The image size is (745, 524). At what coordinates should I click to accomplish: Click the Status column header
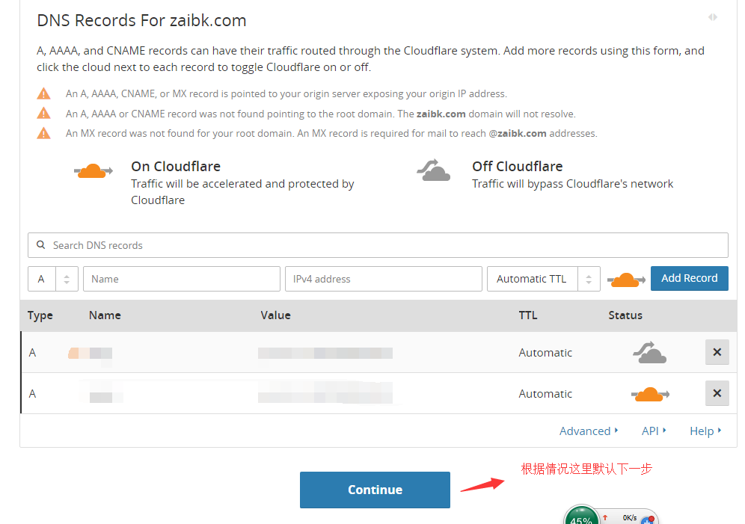pyautogui.click(x=625, y=315)
